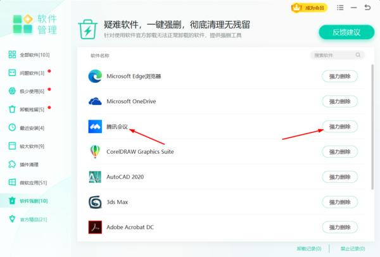Click the trash icon beside 卸载残留
The height and width of the screenshot is (257, 380).
point(12,110)
